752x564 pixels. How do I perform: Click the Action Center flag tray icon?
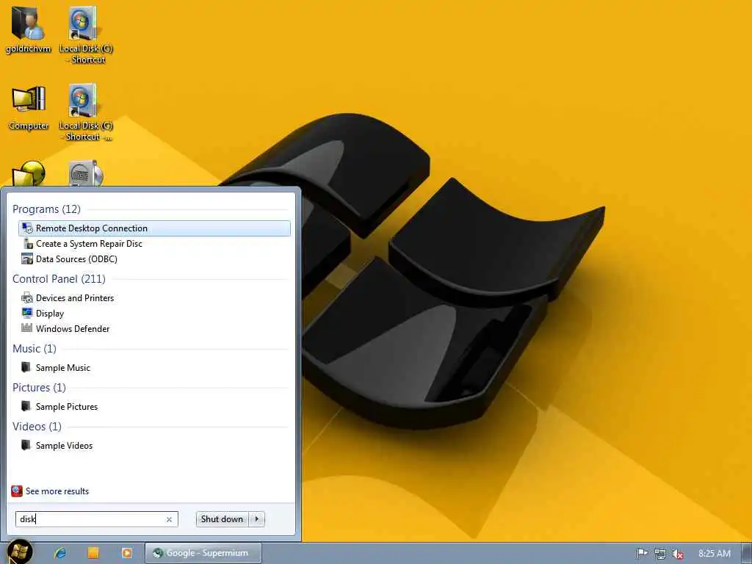click(x=642, y=554)
